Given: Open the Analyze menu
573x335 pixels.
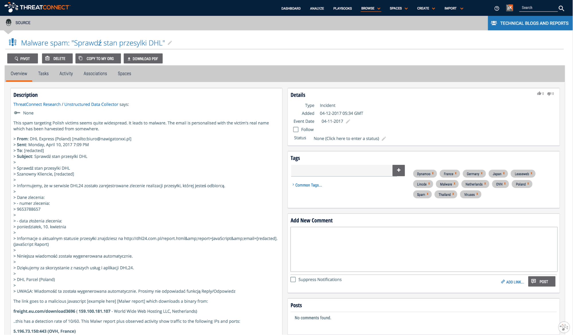Looking at the screenshot, I should (x=317, y=8).
